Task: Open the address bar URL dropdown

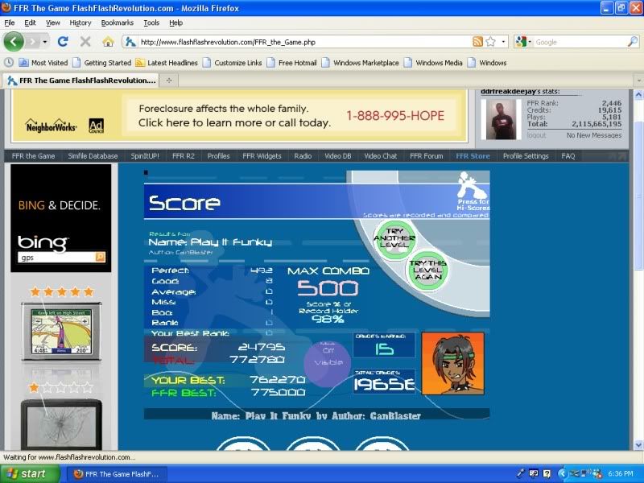Action: 504,42
